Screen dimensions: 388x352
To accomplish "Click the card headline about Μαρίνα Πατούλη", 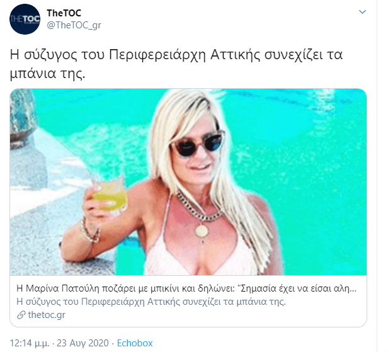I will point(186,288).
